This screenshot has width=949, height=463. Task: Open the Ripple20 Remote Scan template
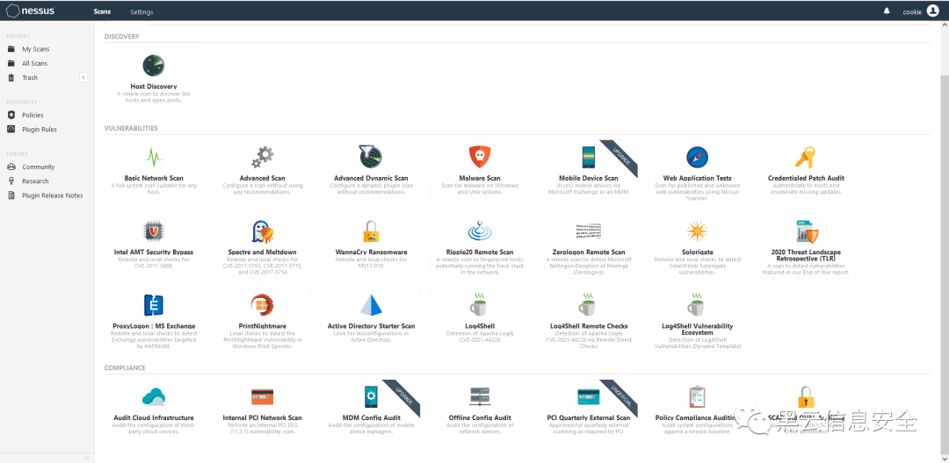[480, 245]
